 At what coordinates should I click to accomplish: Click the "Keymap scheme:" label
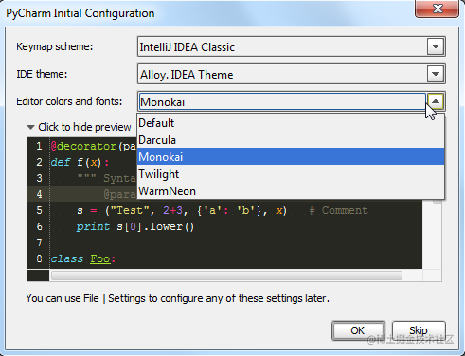click(x=55, y=46)
